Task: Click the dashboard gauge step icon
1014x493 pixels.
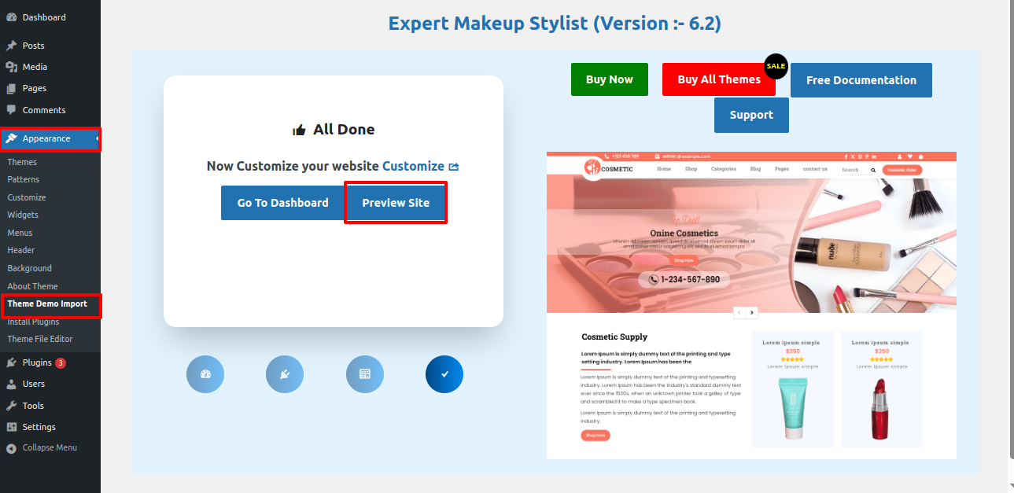Action: 205,374
